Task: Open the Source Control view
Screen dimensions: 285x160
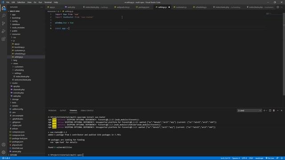Action: [x=4, y=24]
